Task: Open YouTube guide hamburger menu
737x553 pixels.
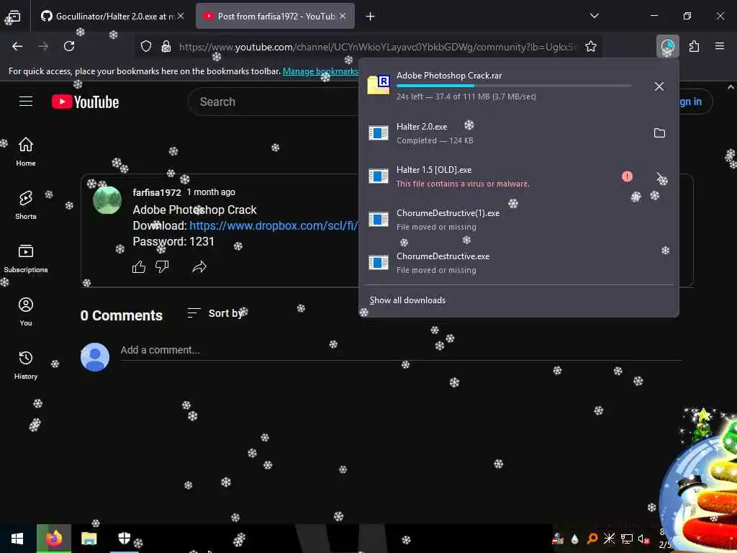Action: [26, 102]
